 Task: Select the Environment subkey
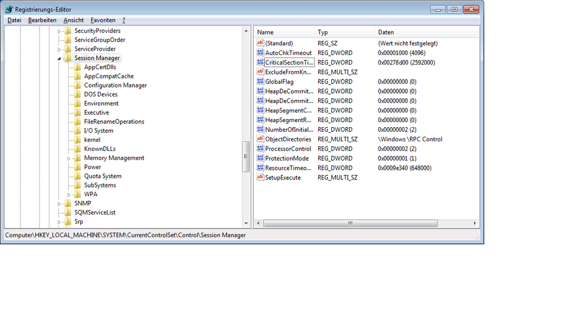[x=101, y=103]
